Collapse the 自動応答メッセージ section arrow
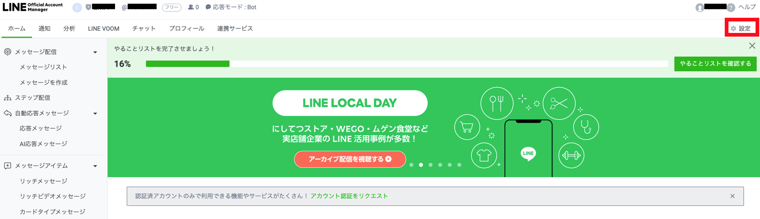 pos(95,114)
